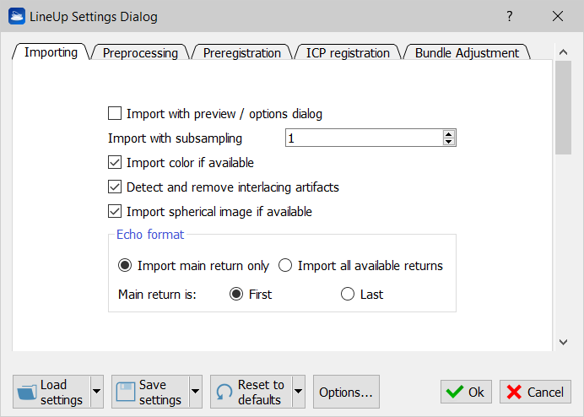Toggle Detect and remove interlacing artifacts
Viewport: 584px width, 417px height.
pyautogui.click(x=115, y=187)
